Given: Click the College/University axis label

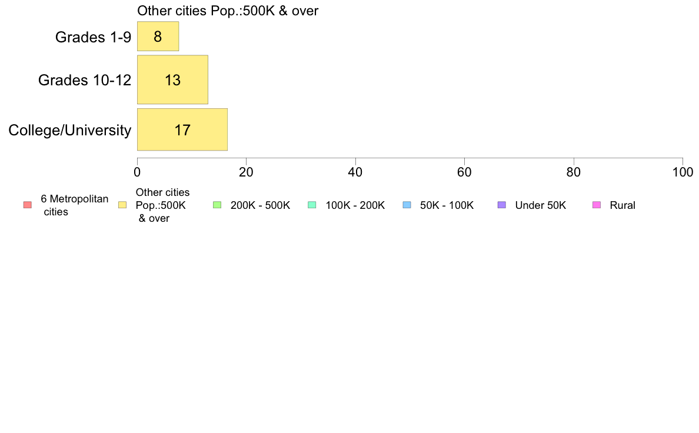Looking at the screenshot, I should click(70, 130).
